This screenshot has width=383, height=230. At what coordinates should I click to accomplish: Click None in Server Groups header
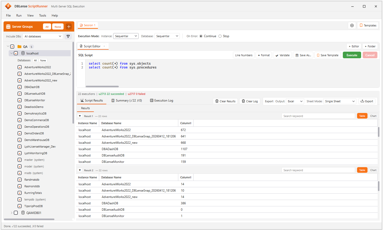(58, 27)
